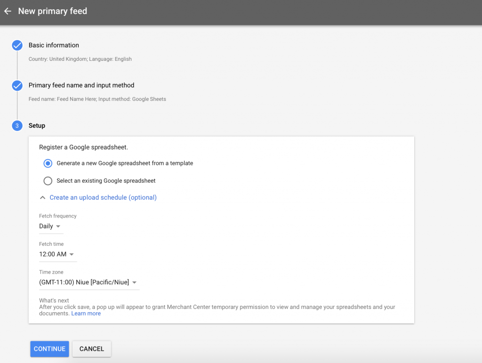Open the Time zone Niue dropdown
The image size is (482, 363).
click(89, 282)
